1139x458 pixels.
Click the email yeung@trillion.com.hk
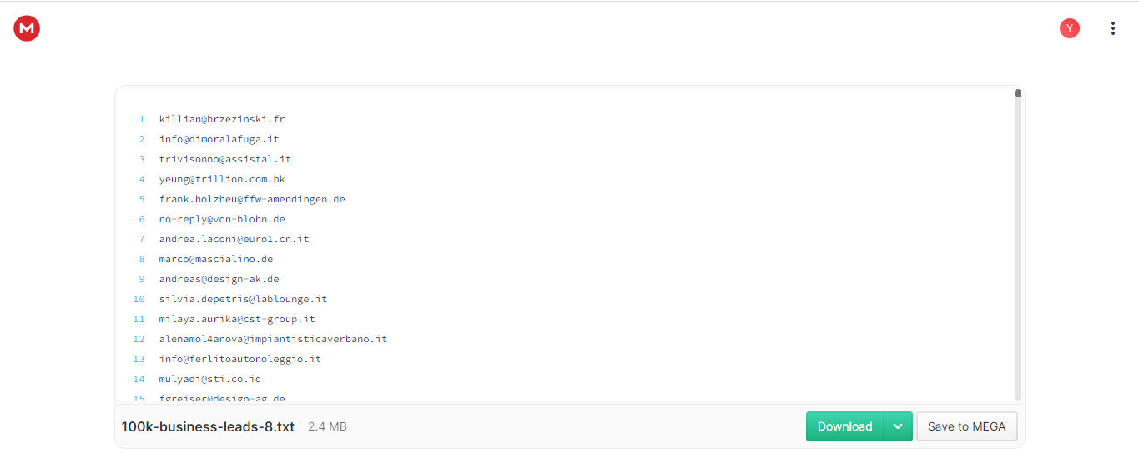coord(222,179)
